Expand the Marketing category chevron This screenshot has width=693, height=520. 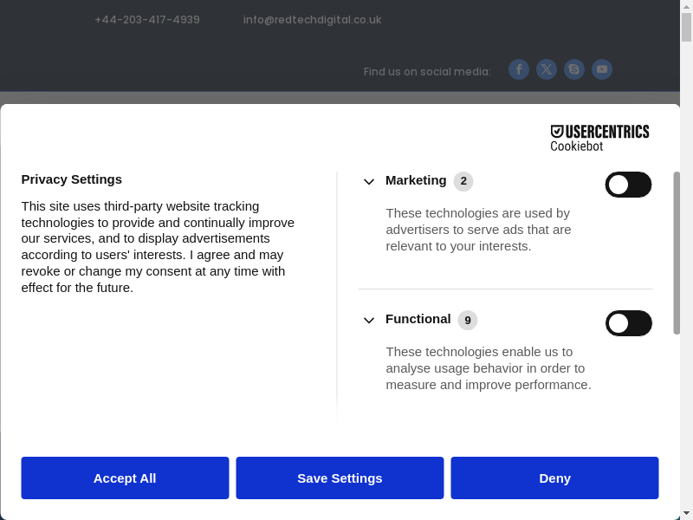click(369, 182)
